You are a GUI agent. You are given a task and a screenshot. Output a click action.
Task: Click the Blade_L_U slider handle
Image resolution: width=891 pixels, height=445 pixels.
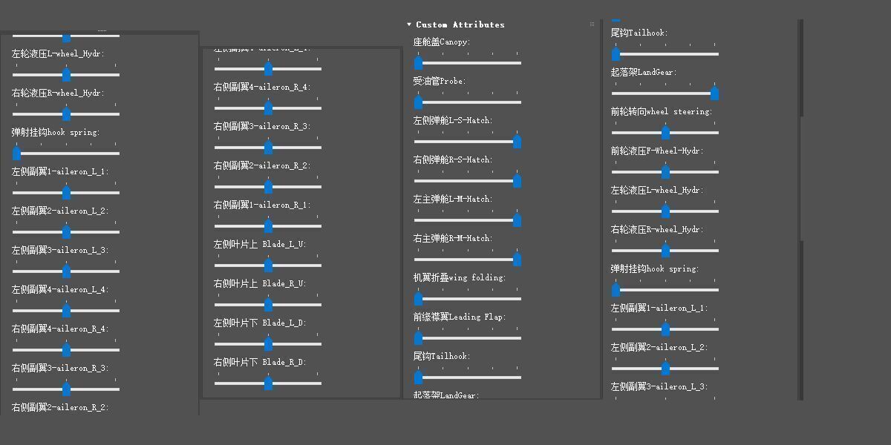[268, 266]
